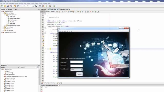164x92 pixels.
Task: Click the Clean and Build icon
Action: pos(43,6)
